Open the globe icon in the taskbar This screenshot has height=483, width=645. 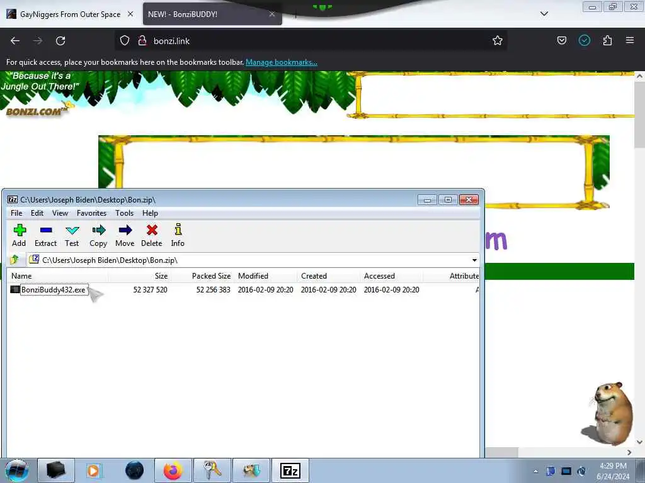pyautogui.click(x=135, y=470)
